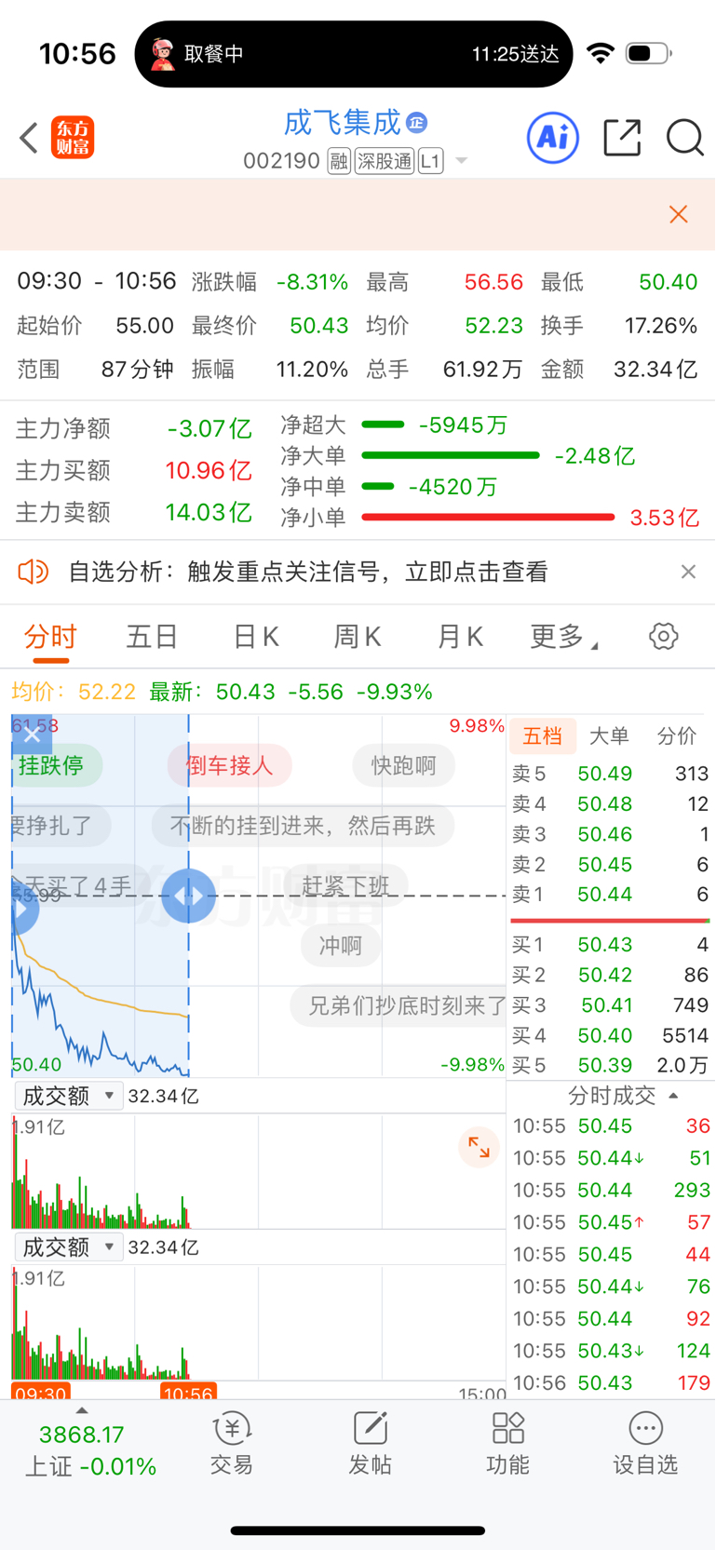Expand the 上证 index bar arrow
The image size is (716, 1550).
click(x=82, y=1410)
